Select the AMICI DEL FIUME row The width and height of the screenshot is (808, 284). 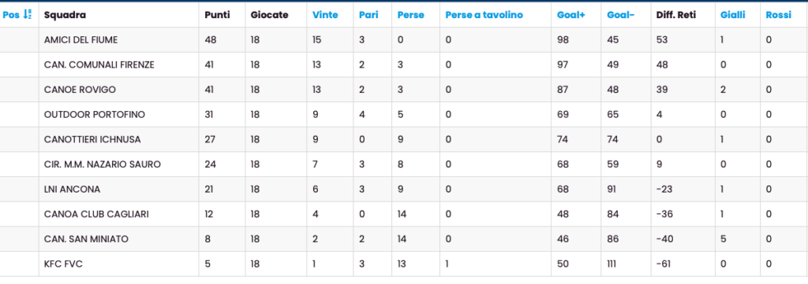point(404,39)
